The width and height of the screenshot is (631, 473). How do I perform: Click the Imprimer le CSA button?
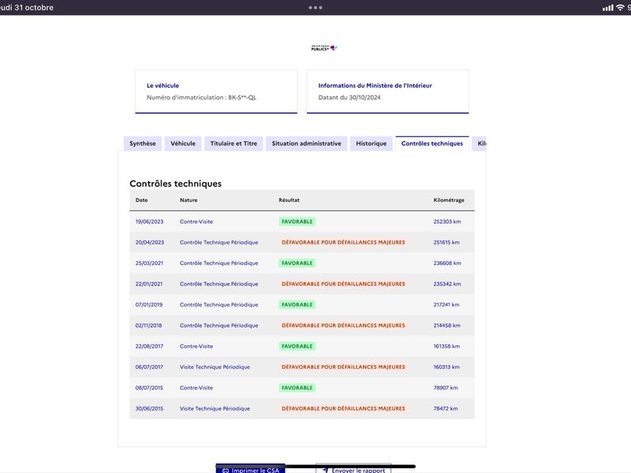click(250, 469)
